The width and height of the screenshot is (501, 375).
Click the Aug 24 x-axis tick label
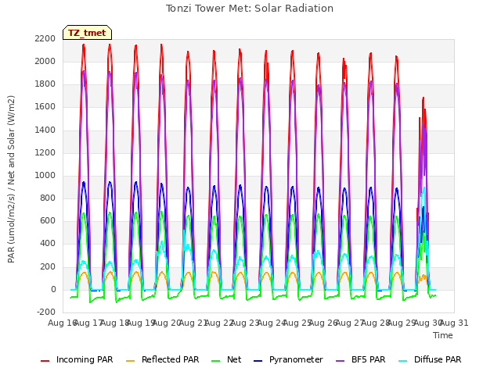pyautogui.click(x=272, y=323)
